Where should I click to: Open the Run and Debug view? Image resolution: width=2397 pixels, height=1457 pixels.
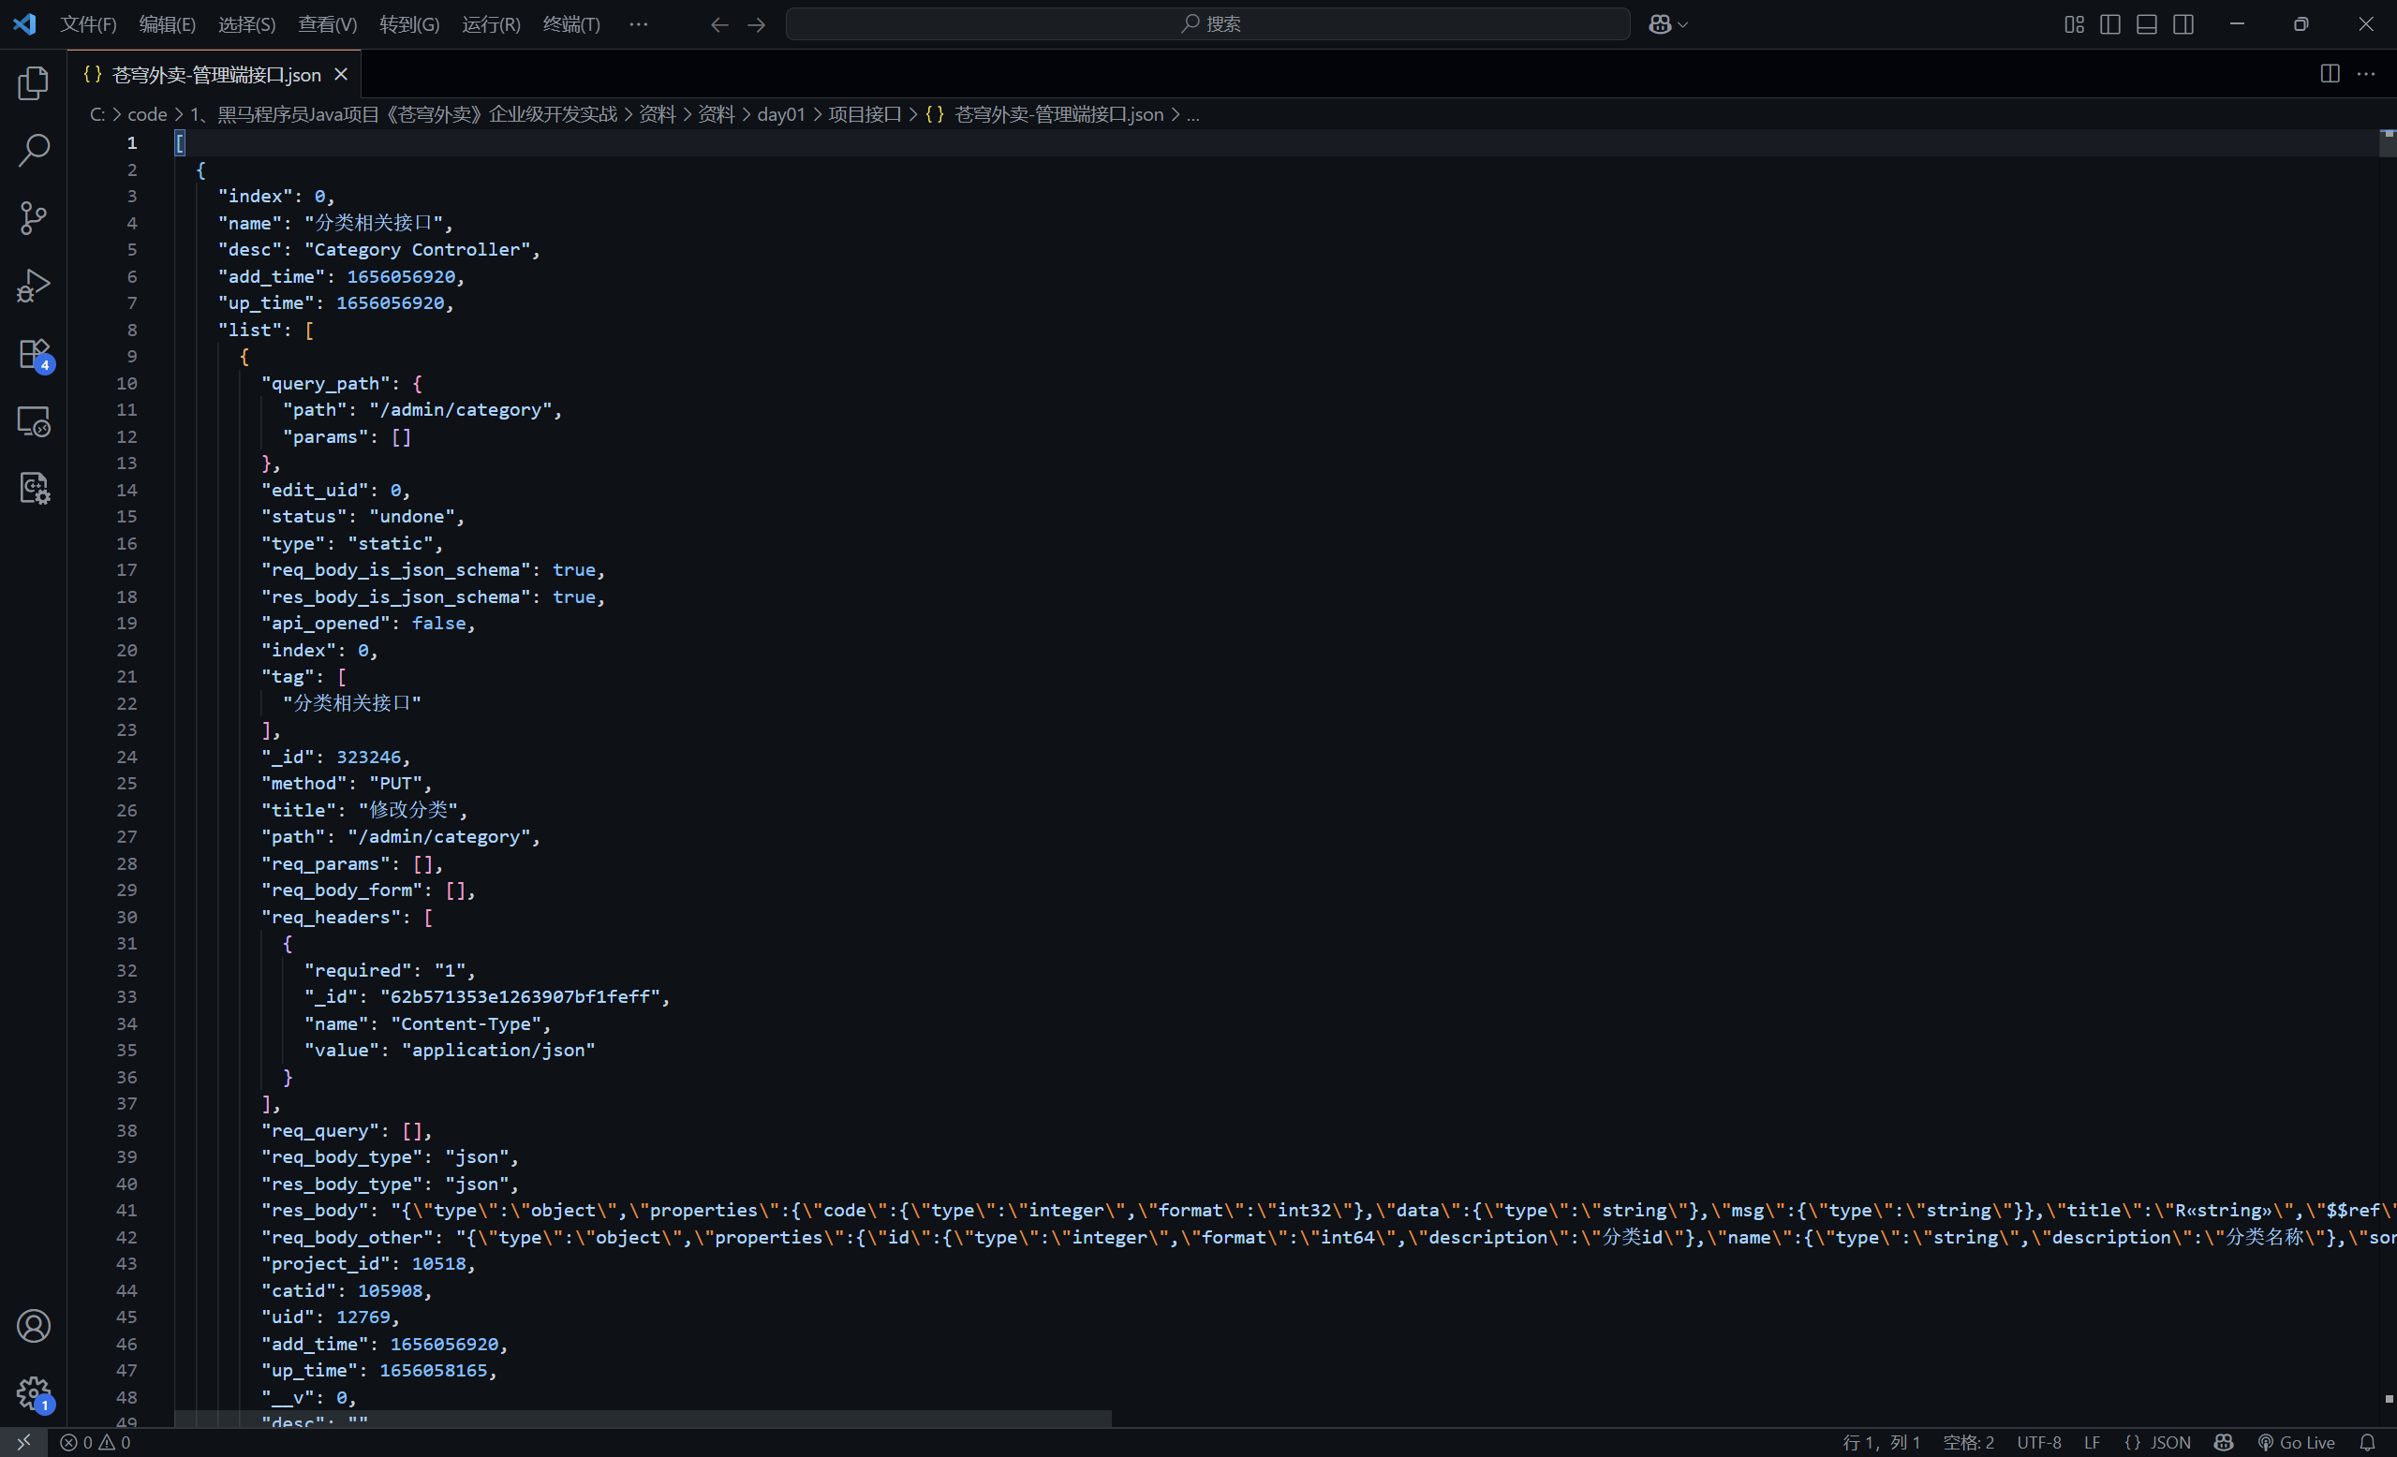click(x=33, y=286)
